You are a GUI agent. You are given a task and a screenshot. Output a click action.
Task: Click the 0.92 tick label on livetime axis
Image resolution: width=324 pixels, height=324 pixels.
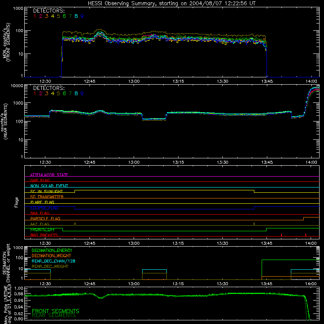click(19, 313)
